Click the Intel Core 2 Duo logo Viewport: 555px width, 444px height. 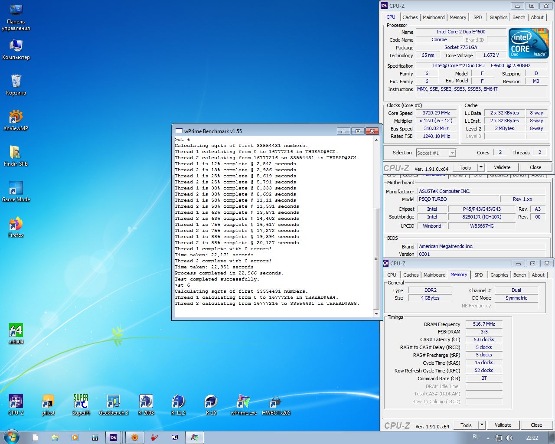coord(529,43)
